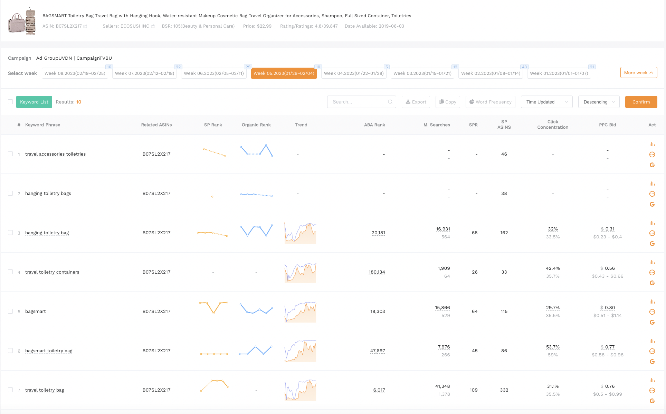Image resolution: width=666 pixels, height=414 pixels.
Task: Open more-options circle icon for travel accessories toiletries
Action: [x=652, y=155]
